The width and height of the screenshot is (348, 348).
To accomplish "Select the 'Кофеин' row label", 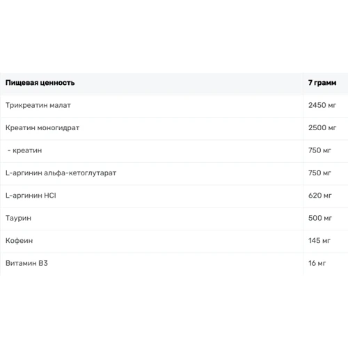I will [19, 241].
